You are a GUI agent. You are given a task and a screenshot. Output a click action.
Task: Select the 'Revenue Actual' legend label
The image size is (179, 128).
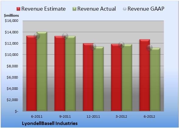click(97, 9)
